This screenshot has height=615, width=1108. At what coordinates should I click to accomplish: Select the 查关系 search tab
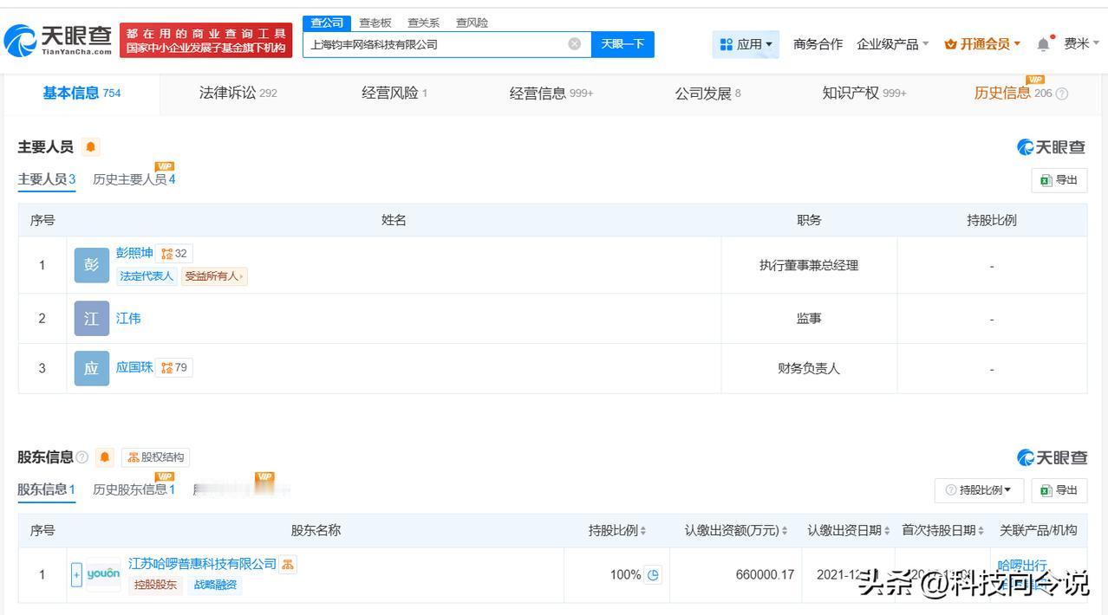[x=424, y=23]
